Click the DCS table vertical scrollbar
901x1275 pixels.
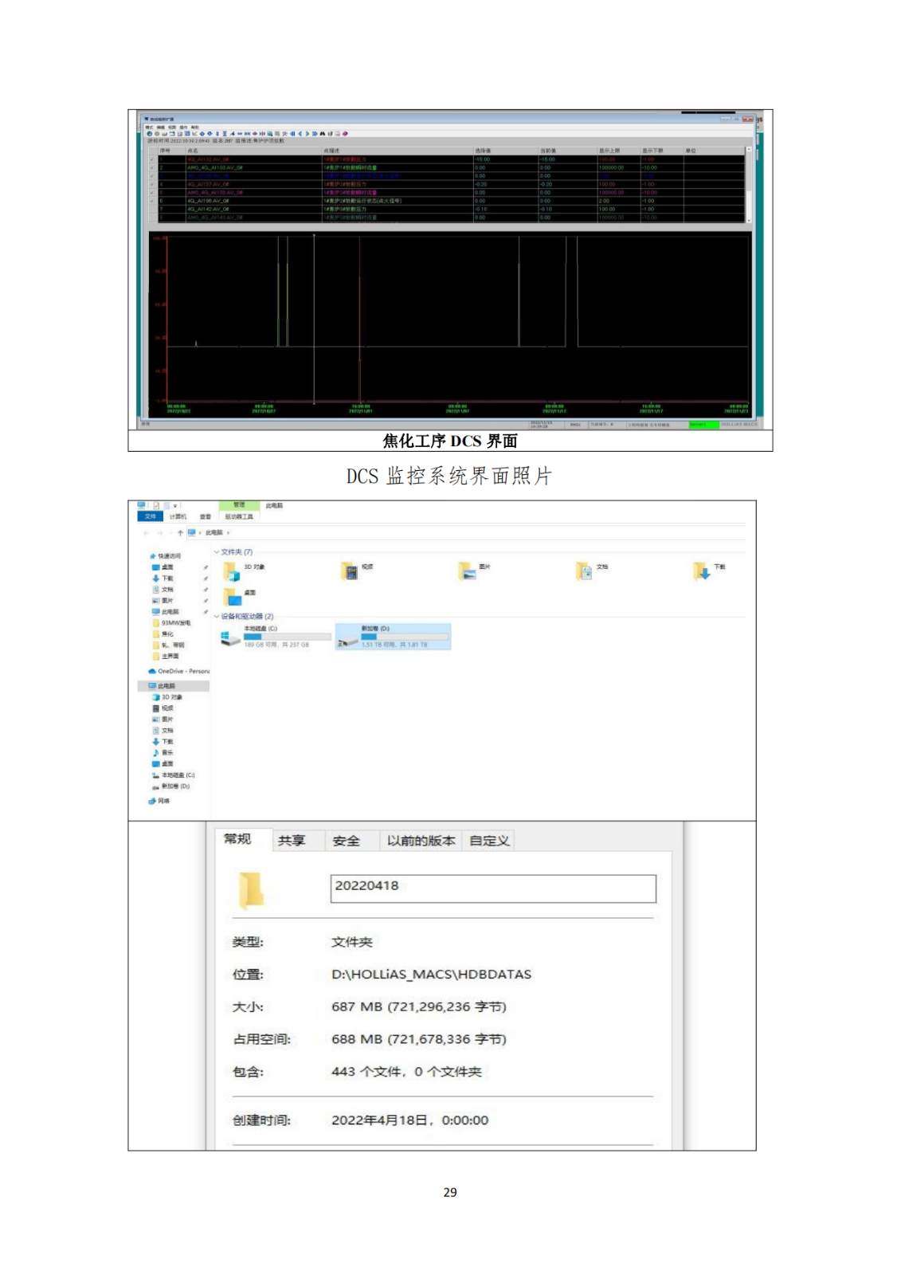point(748,183)
